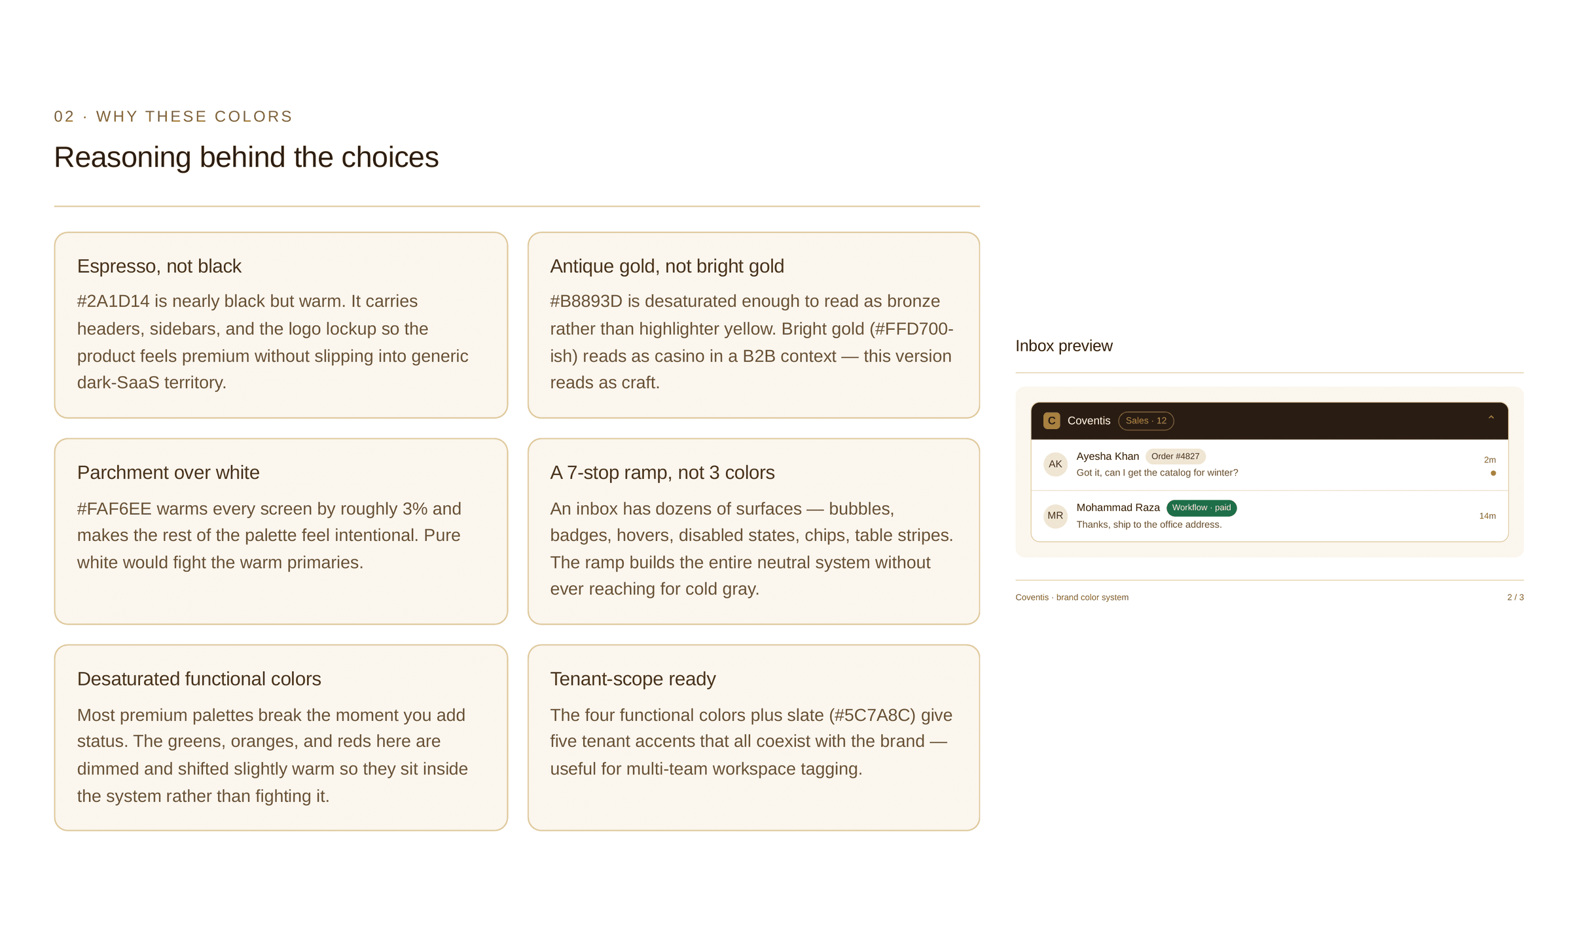Select the Parchment over white card
The image size is (1571, 942).
pos(281,531)
